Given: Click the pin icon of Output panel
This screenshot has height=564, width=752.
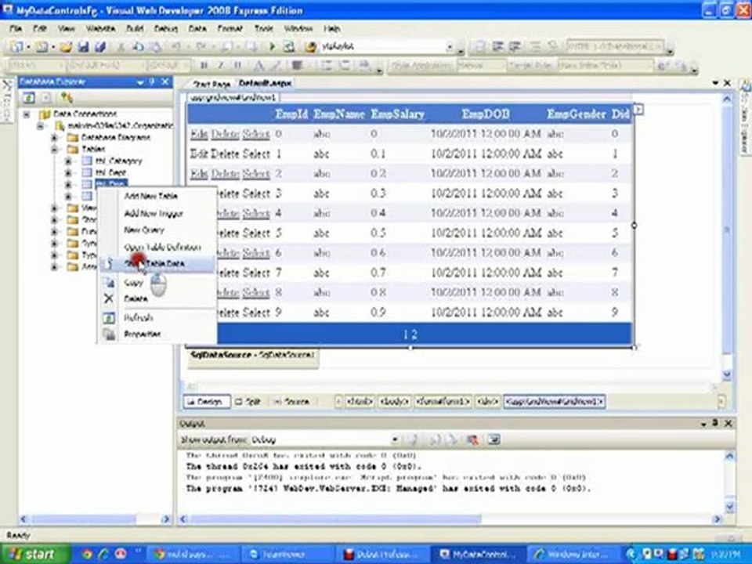Looking at the screenshot, I should click(x=715, y=424).
